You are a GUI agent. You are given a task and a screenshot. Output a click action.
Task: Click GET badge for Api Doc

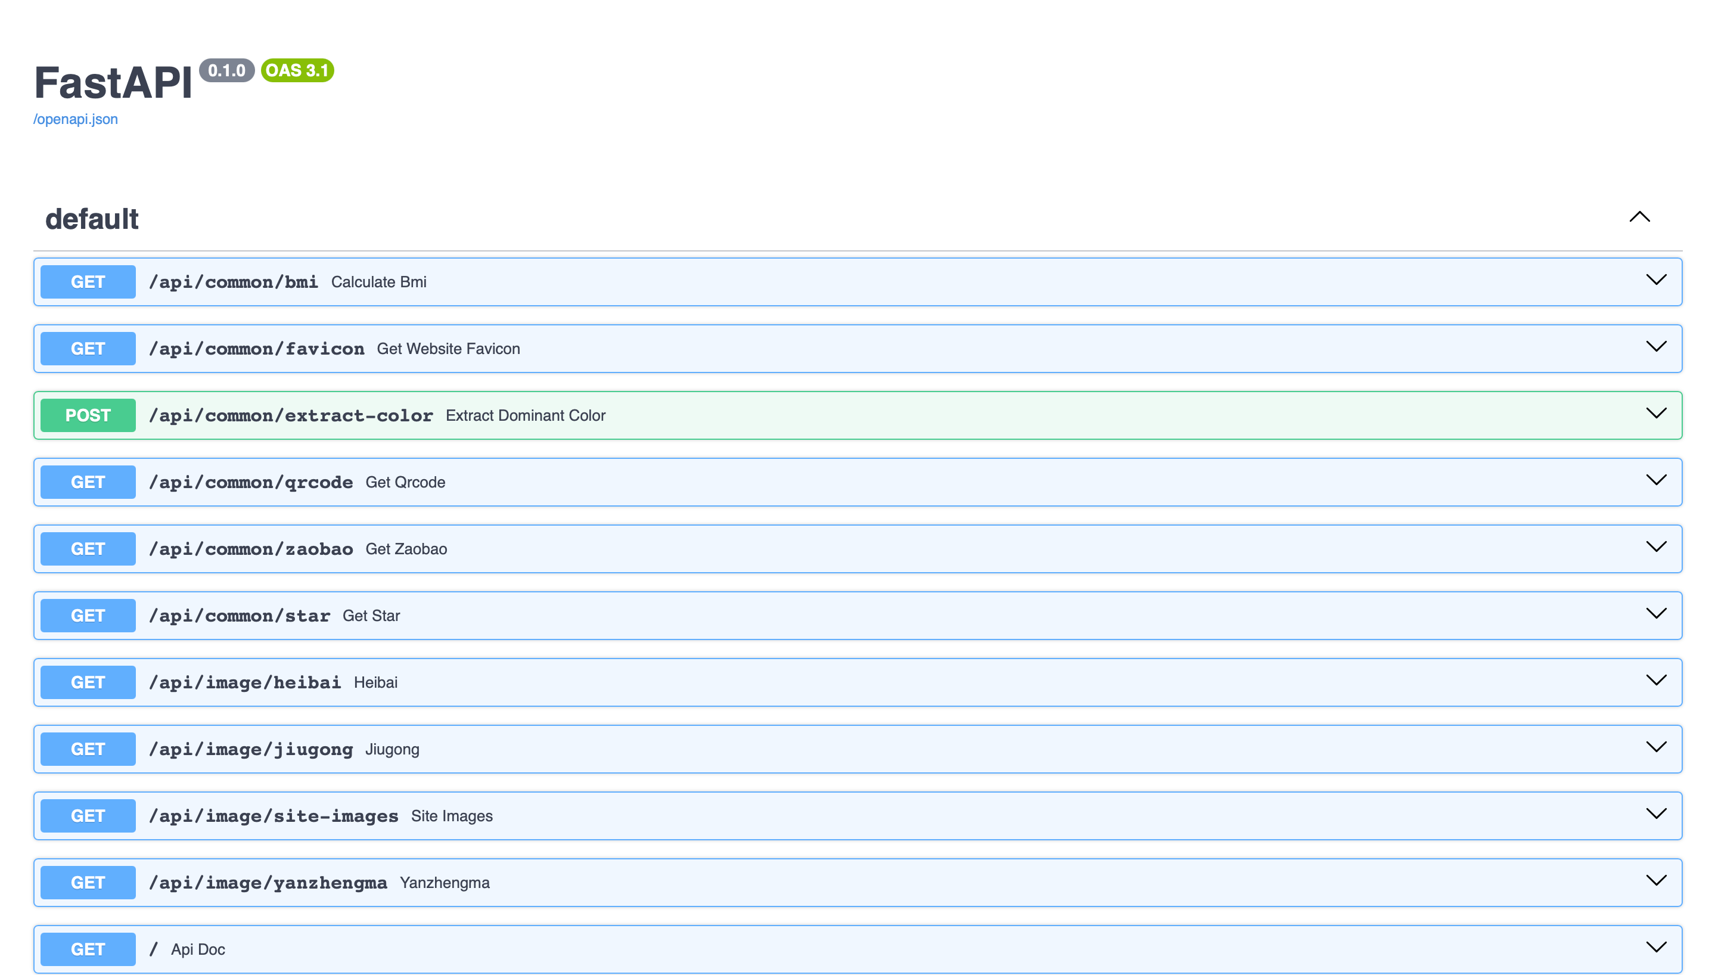[88, 949]
